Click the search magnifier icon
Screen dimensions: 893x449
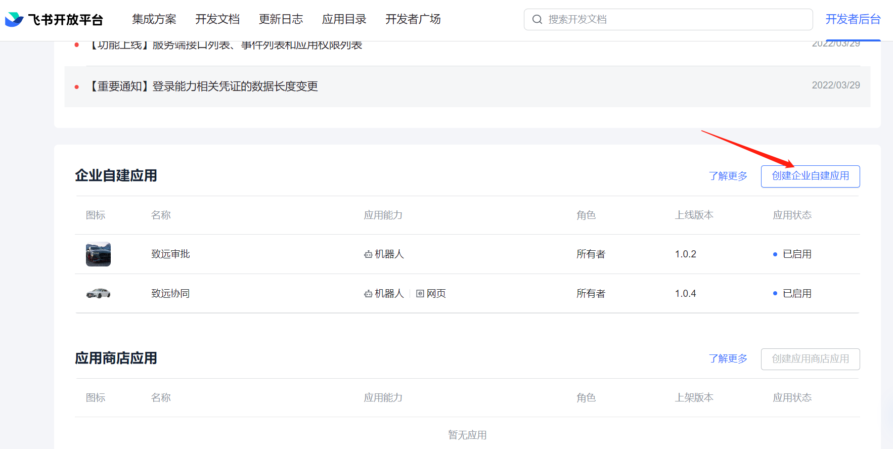coord(538,19)
